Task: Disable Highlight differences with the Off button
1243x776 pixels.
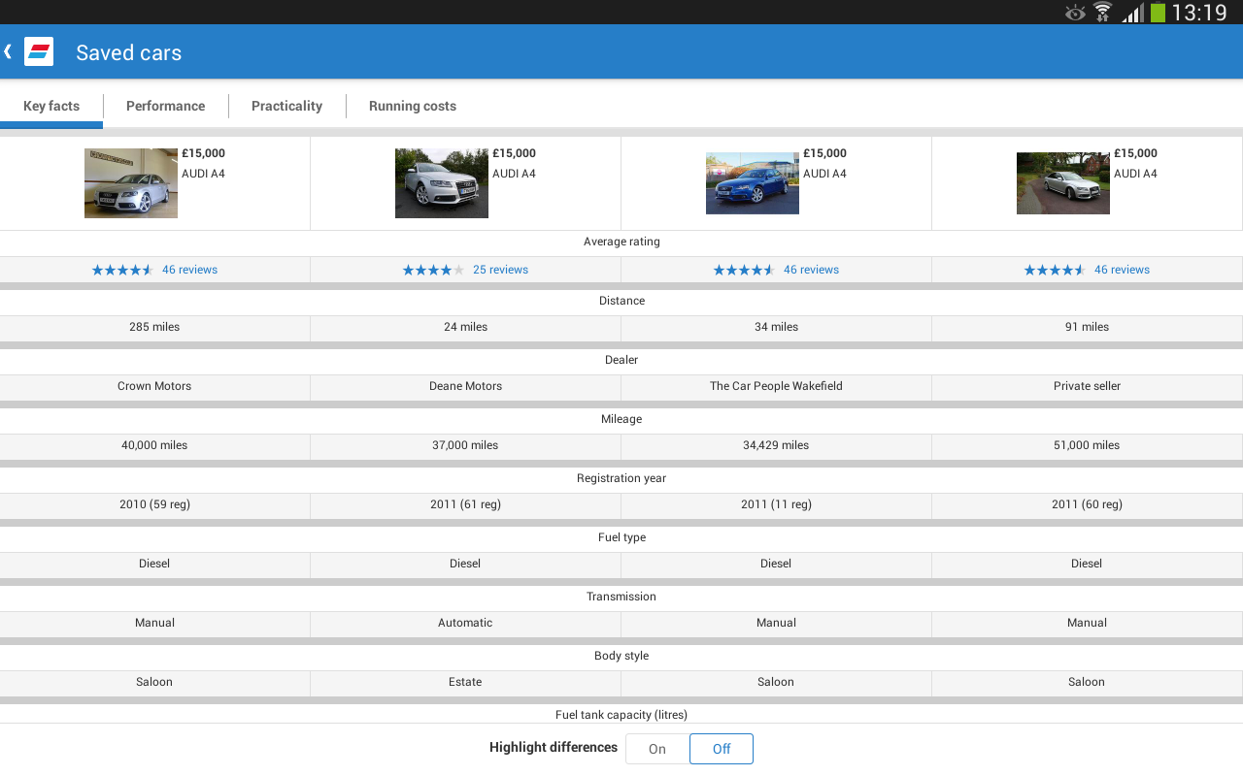Action: pyautogui.click(x=721, y=748)
